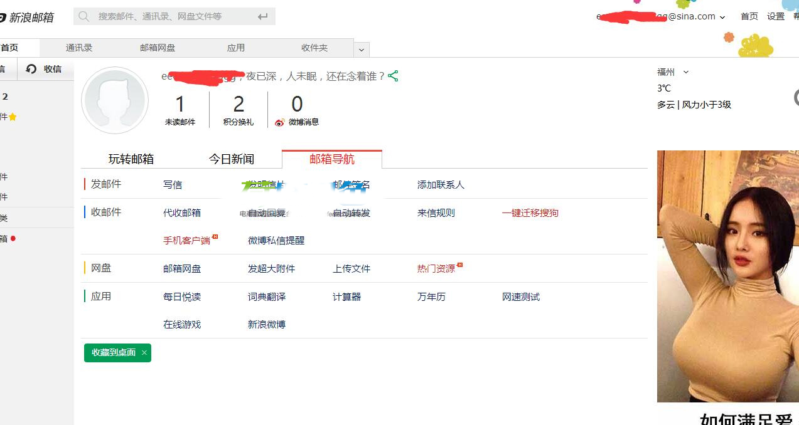The width and height of the screenshot is (799, 425).
Task: Expand the extra tabs dropdown after 收件夹
Action: (x=362, y=50)
